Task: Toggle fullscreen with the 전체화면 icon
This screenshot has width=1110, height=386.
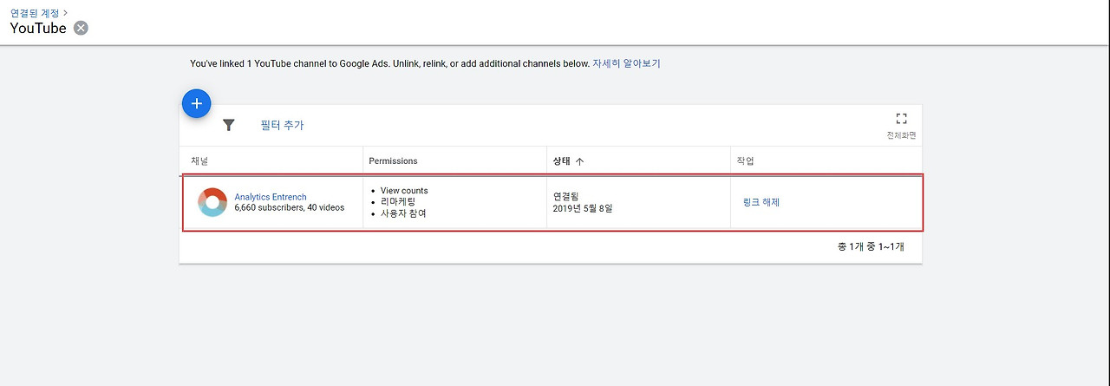Action: click(901, 119)
